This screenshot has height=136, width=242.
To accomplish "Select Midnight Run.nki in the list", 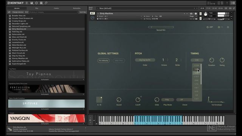I will point(19,48).
